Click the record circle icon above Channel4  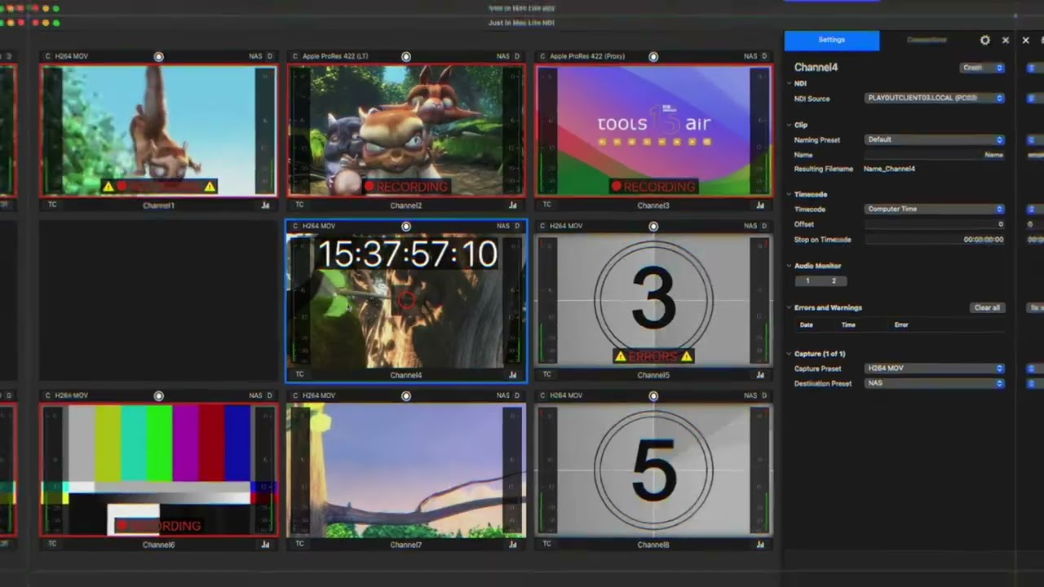[x=406, y=226]
